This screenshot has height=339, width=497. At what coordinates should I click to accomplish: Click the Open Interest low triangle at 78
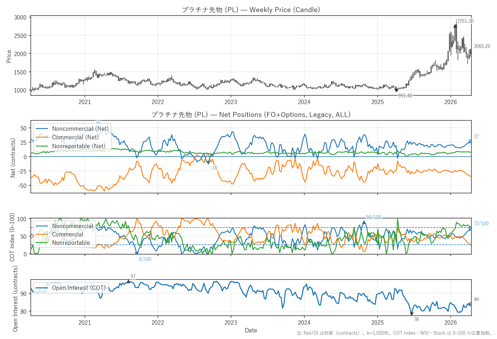coord(412,314)
